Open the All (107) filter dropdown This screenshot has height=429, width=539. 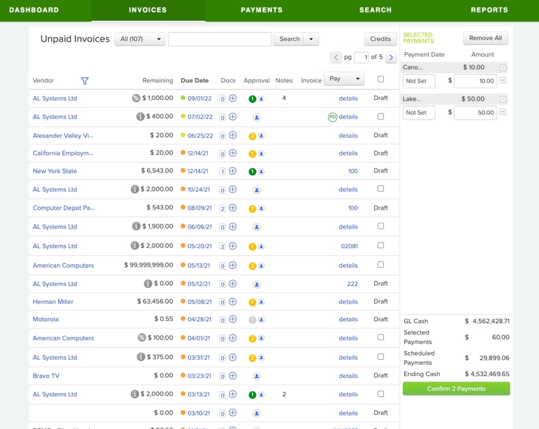coord(140,39)
